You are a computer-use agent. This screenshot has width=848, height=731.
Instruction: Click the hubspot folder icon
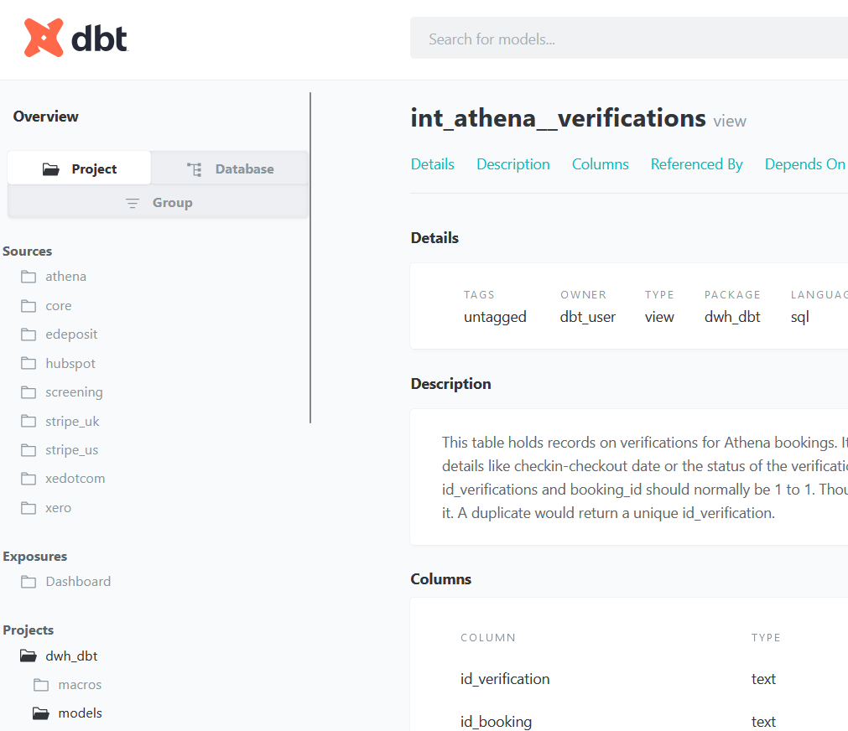29,364
